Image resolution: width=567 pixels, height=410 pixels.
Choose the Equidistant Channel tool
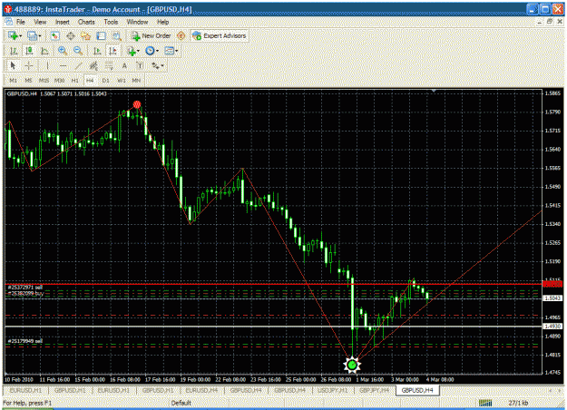click(x=93, y=65)
